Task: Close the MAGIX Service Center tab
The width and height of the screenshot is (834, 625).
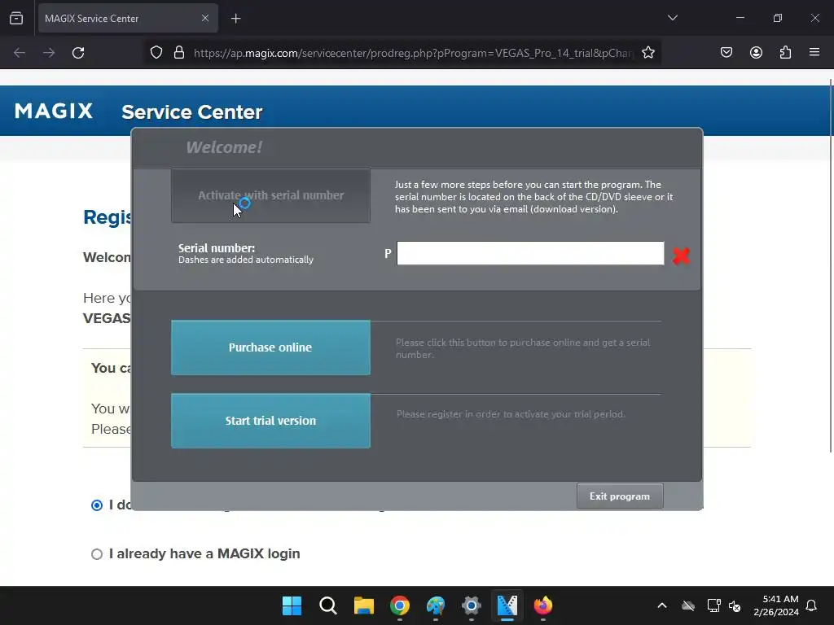Action: tap(204, 18)
